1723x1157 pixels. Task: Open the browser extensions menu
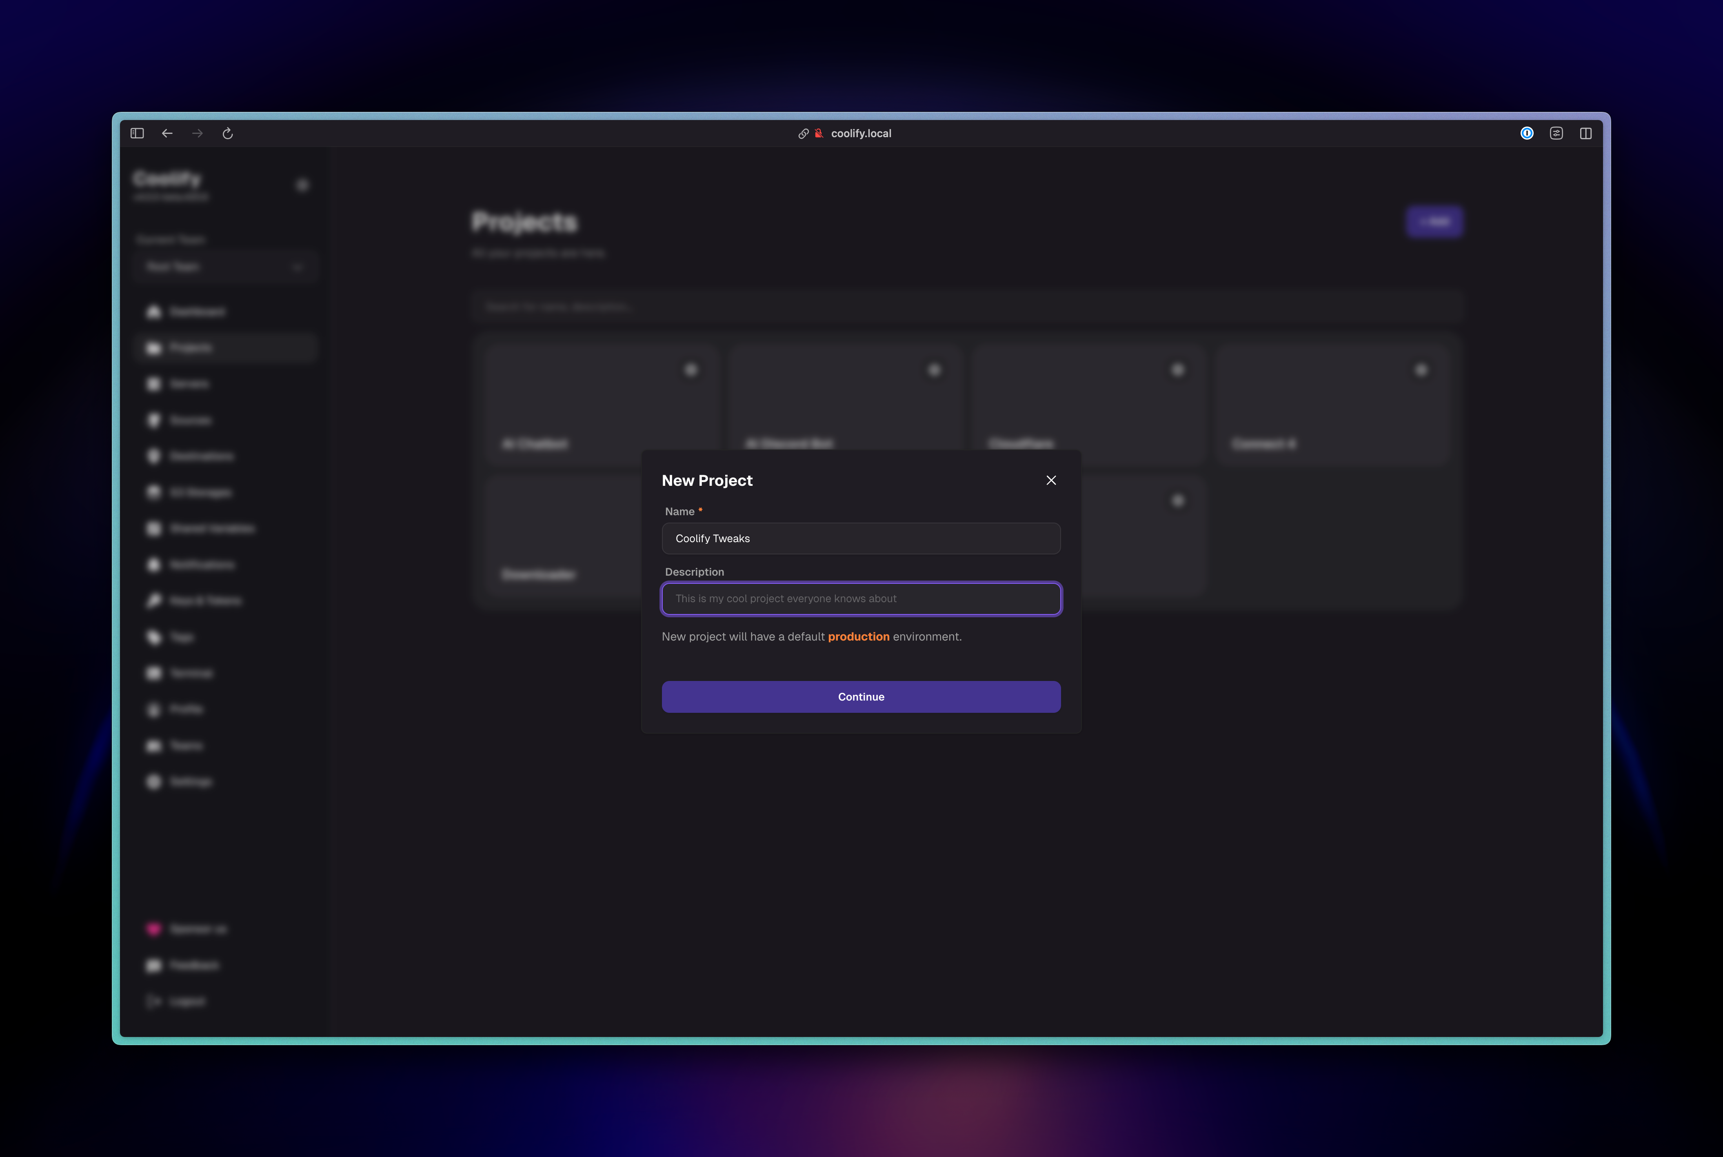tap(1556, 133)
